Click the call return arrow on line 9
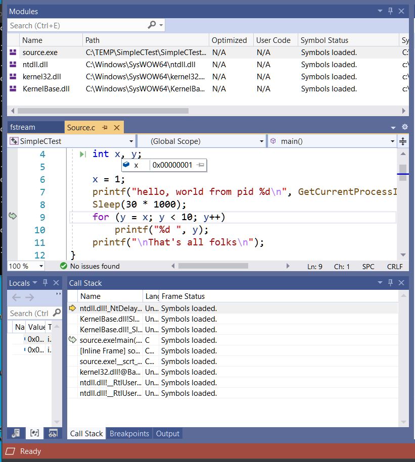 coord(13,216)
